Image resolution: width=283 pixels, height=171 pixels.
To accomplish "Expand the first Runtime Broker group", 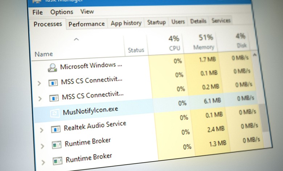I will click(x=42, y=146).
